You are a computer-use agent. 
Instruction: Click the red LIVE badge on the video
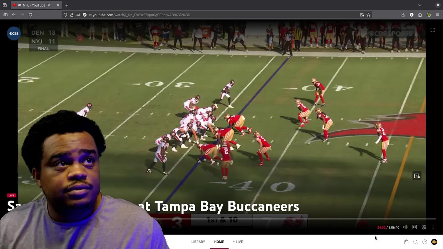tap(11, 195)
